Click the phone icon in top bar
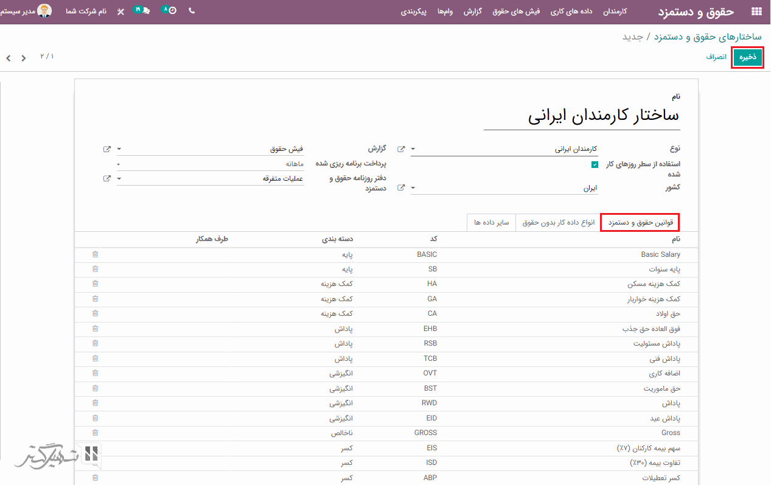Image resolution: width=771 pixels, height=485 pixels. coord(192,11)
